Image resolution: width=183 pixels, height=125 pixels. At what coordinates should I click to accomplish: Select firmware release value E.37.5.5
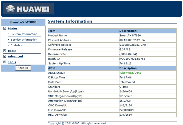(125, 49)
